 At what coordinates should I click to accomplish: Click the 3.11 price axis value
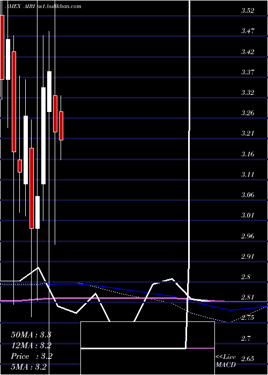click(248, 174)
